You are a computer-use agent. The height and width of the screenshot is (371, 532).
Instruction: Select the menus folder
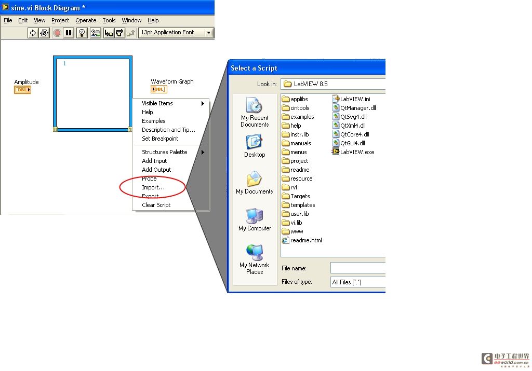coord(294,152)
